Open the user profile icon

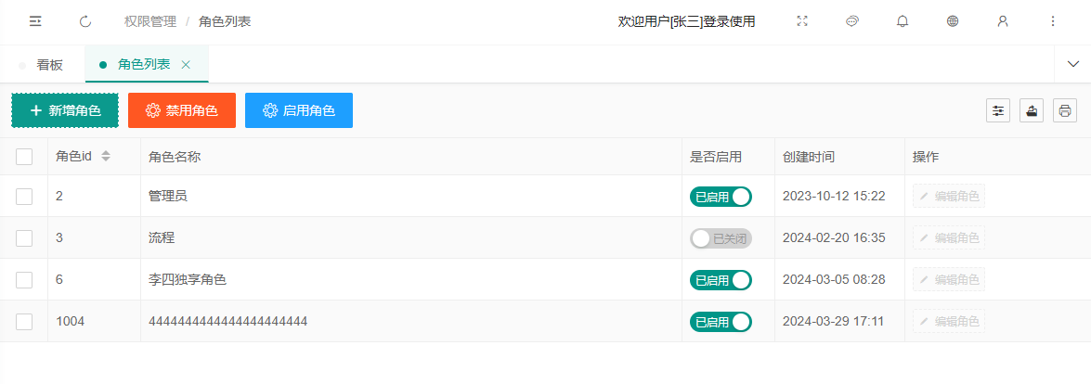point(1003,21)
